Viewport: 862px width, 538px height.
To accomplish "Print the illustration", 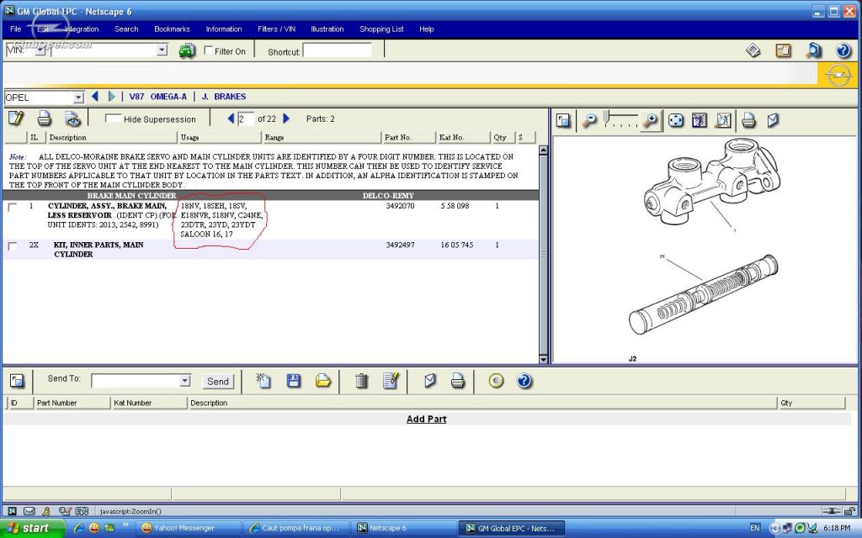I will pyautogui.click(x=748, y=120).
